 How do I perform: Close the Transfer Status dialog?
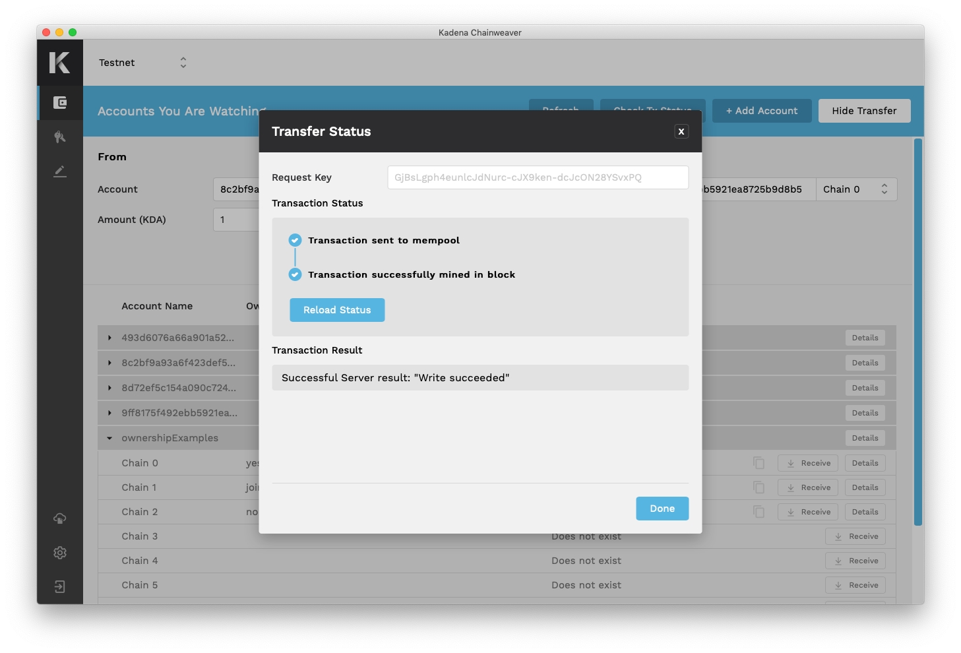(681, 131)
